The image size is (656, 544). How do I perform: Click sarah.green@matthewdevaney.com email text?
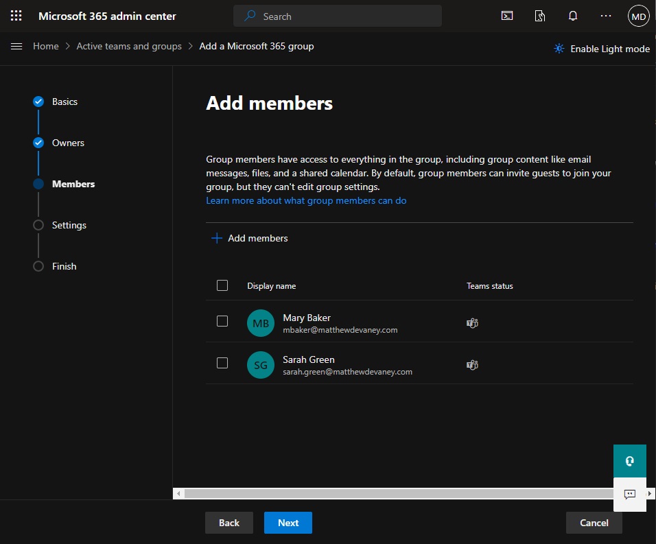pyautogui.click(x=348, y=372)
